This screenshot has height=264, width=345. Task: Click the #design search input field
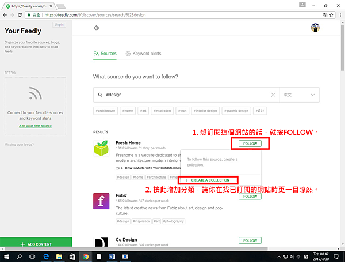[x=187, y=95]
